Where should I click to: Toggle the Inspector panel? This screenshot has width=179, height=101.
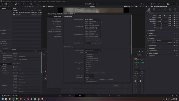coord(171,4)
